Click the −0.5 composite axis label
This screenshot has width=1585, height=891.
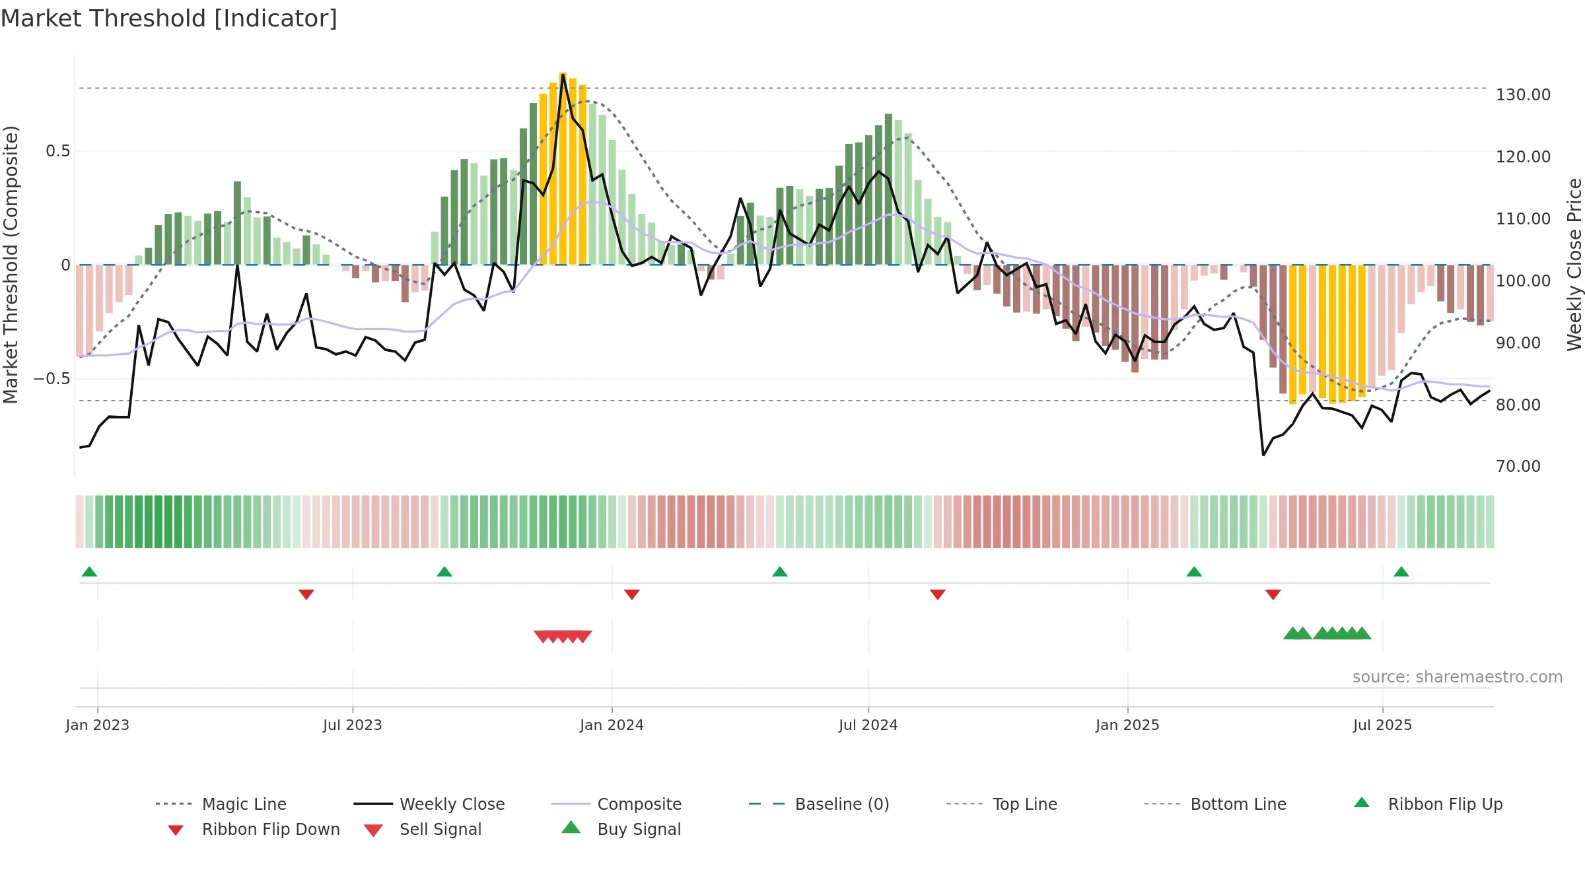[52, 379]
